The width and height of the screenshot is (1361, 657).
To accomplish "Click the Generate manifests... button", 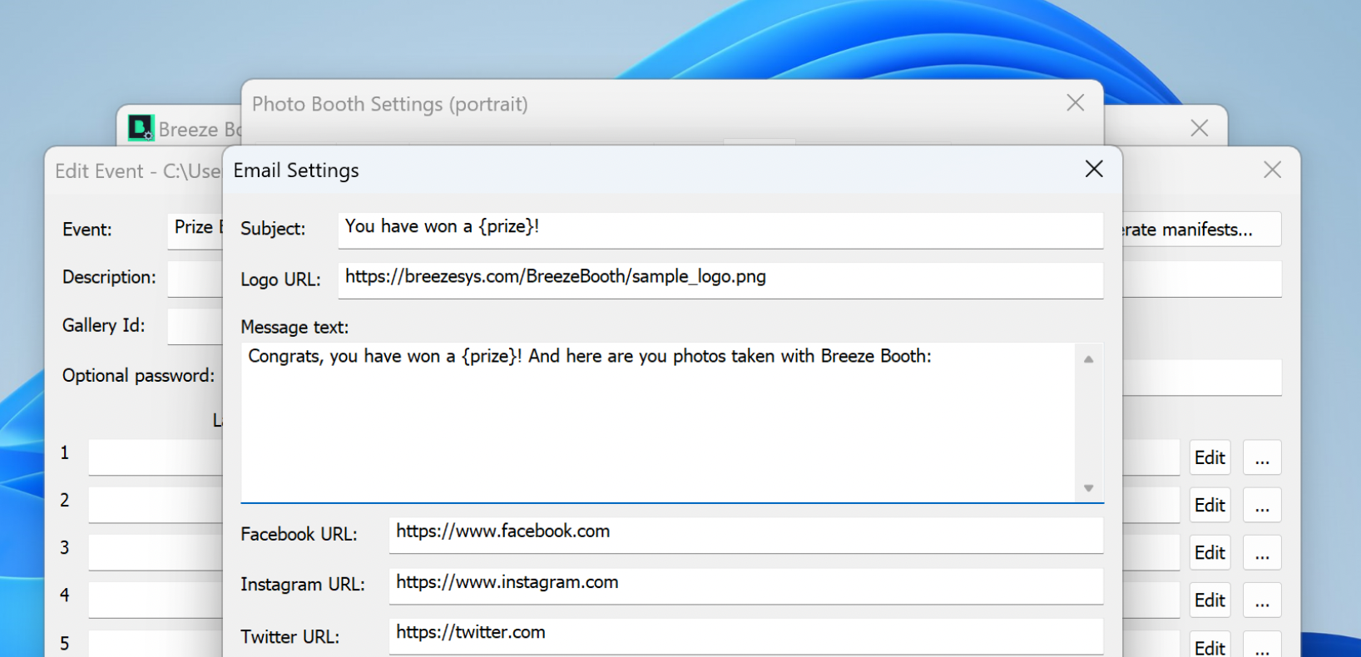I will [1200, 230].
